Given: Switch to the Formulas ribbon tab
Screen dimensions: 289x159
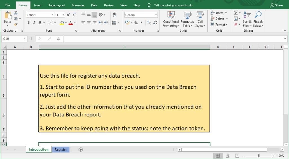Looking at the screenshot, I should pyautogui.click(x=78, y=5).
